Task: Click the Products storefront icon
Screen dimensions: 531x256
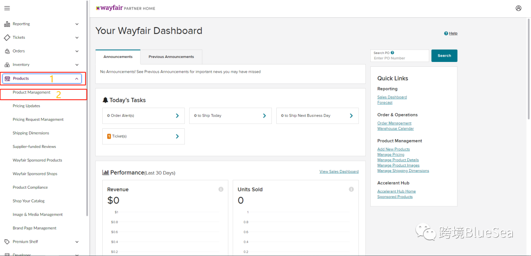Action: coord(7,79)
